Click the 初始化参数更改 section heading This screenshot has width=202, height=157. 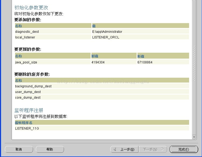[x=31, y=8]
